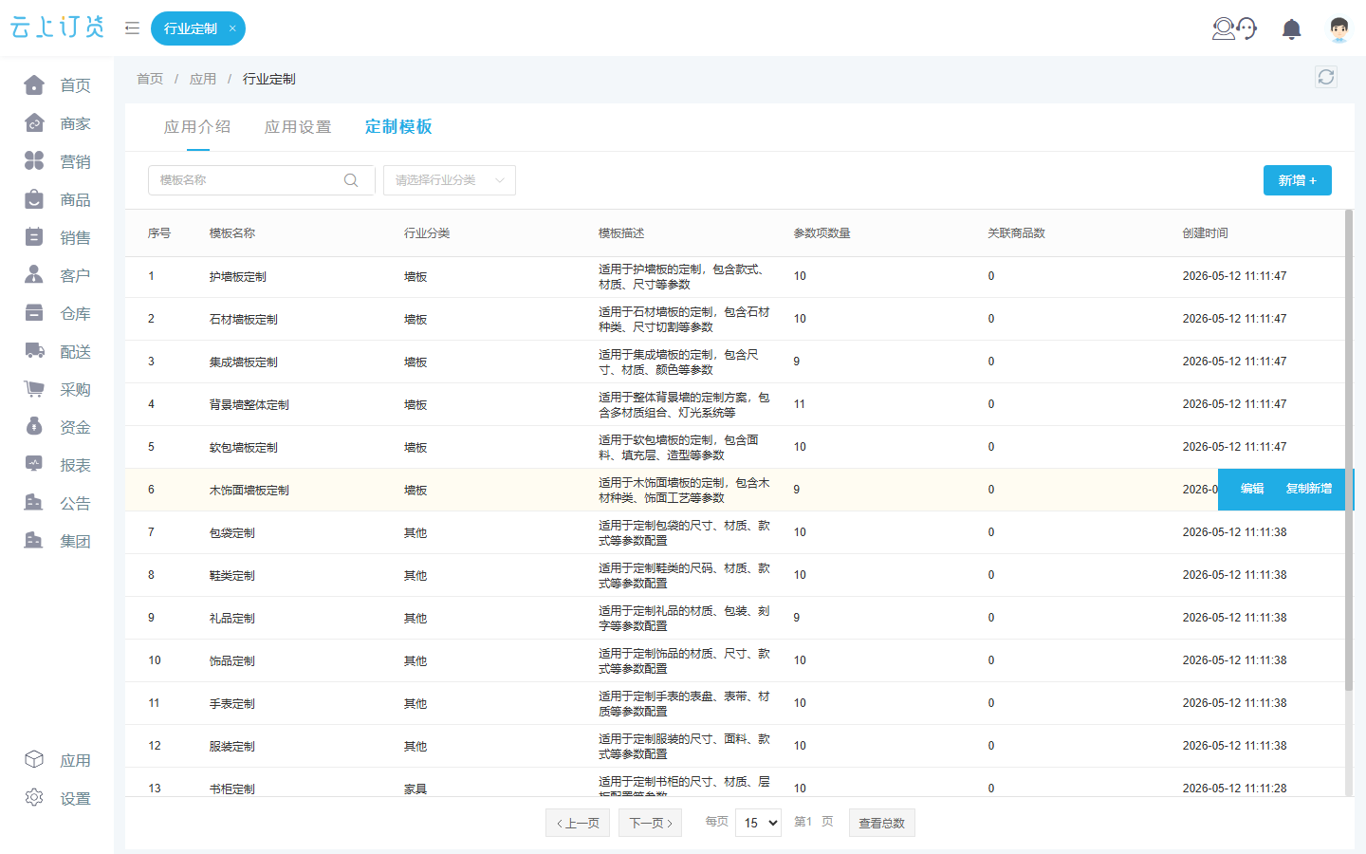The image size is (1366, 854).
Task: Select the 定制模板 tab
Action: 398,127
